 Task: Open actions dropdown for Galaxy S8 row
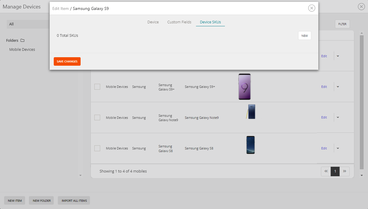tap(338, 148)
